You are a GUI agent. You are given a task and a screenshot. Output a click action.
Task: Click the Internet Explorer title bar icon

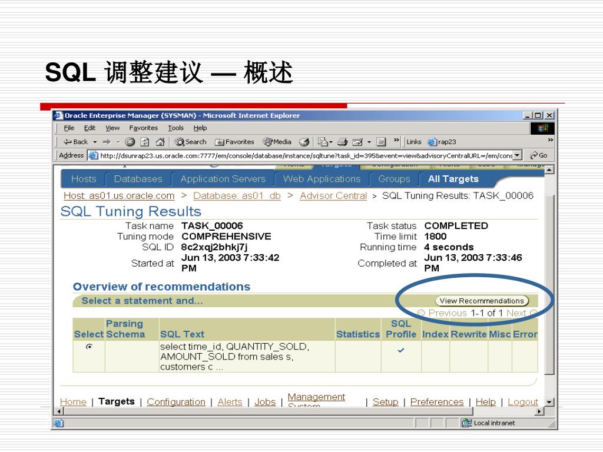tap(58, 115)
